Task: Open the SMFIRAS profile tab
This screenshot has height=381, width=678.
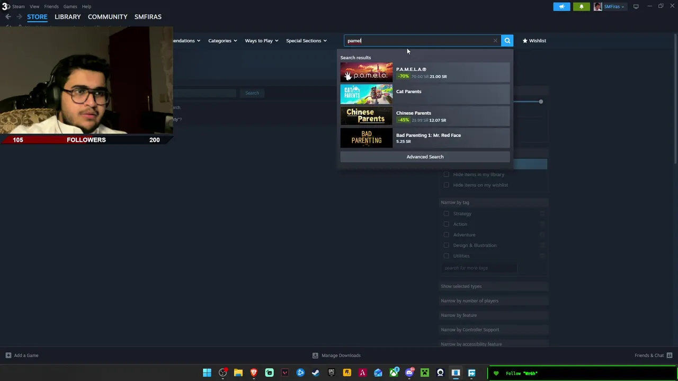Action: [x=148, y=17]
